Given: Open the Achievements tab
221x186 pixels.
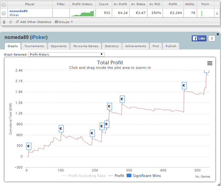Looking at the screenshot, I should click(135, 46).
